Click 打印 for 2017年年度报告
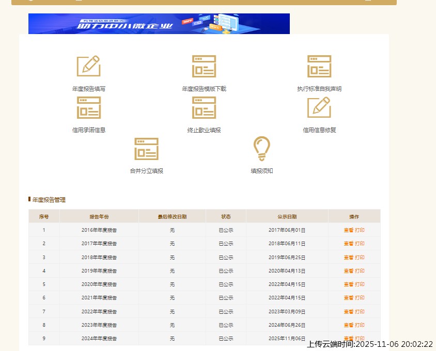Image resolution: width=436 pixels, height=351 pixels. 360,244
